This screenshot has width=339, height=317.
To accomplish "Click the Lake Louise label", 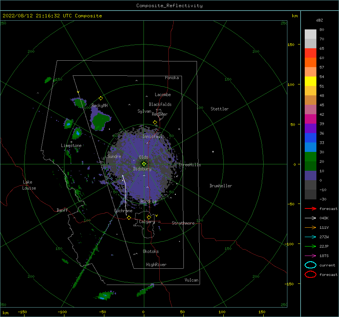I will (29, 185).
